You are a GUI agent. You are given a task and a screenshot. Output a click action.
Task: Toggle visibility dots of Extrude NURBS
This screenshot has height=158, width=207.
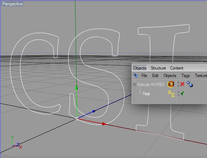tap(178, 84)
